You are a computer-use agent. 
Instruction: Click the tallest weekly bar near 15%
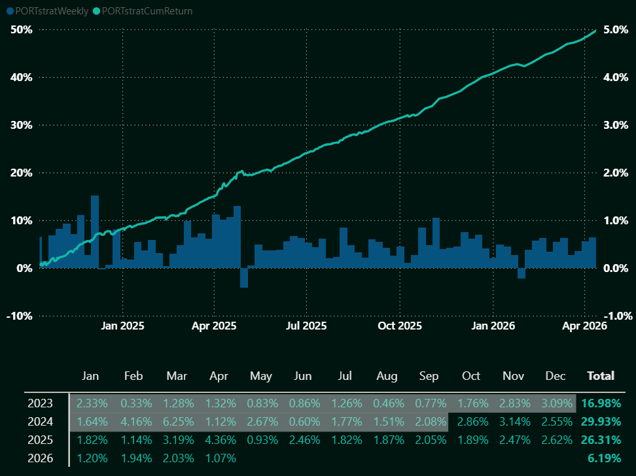95,231
